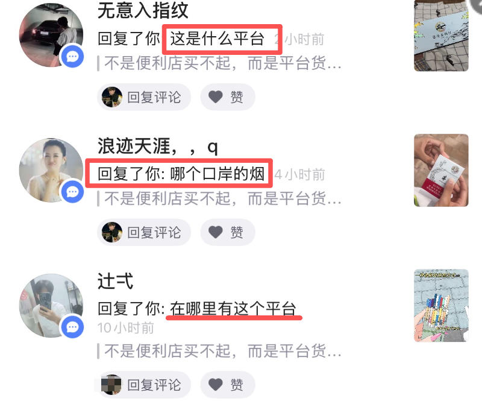Viewport: 482px width, 401px height.
Task: Tap comment badge on 浪迹天涯's avatar
Action: coord(72,192)
